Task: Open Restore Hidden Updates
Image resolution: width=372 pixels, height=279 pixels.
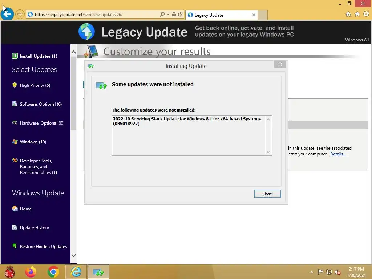Action: (x=44, y=247)
